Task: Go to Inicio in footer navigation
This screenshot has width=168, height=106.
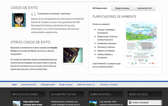Action: (14, 85)
